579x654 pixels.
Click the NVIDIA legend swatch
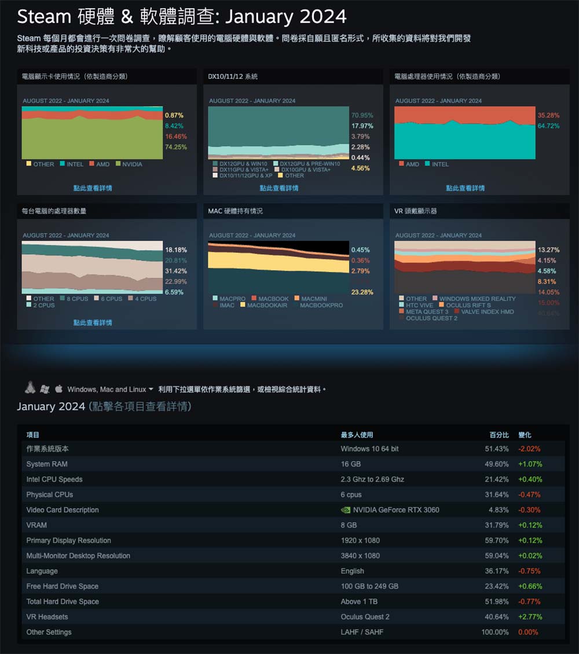(118, 163)
